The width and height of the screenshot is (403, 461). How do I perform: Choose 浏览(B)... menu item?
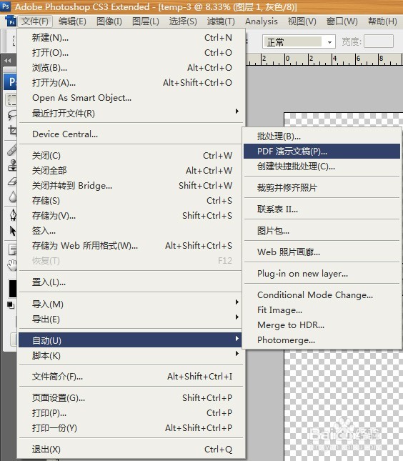131,68
